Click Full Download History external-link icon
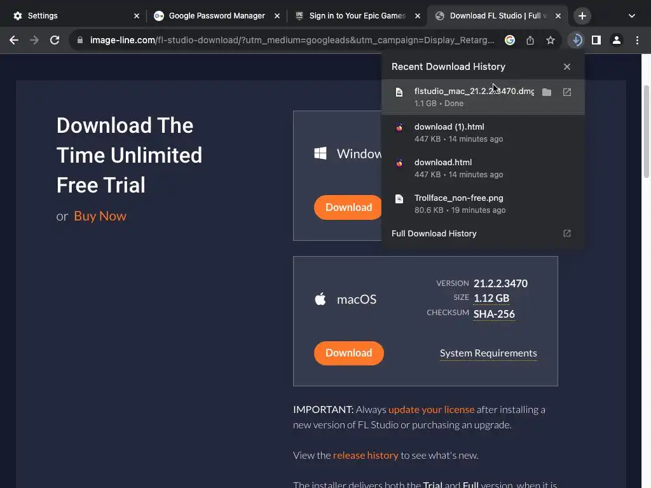Image resolution: width=651 pixels, height=488 pixels. 566,233
